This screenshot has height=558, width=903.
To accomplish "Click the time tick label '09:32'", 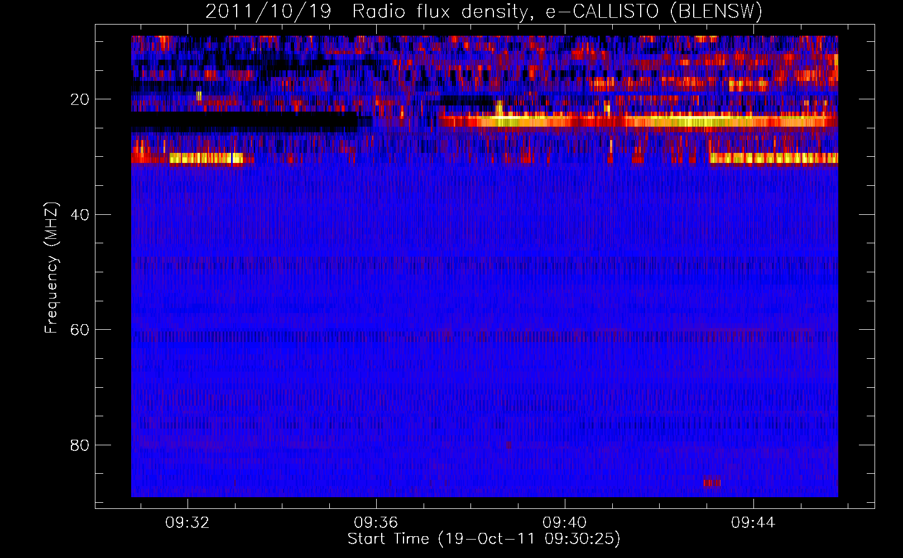I will pos(188,522).
